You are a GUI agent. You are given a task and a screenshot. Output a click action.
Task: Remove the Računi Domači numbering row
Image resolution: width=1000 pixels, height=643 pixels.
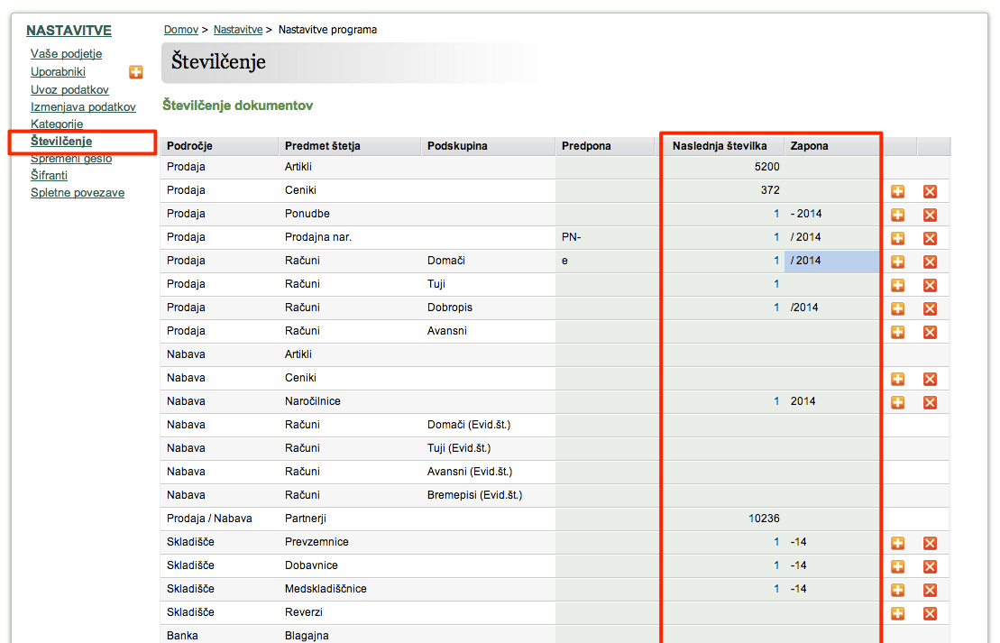pyautogui.click(x=930, y=262)
